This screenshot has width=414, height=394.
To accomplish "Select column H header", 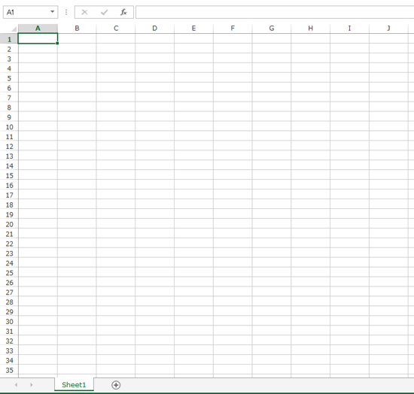I will [310, 29].
